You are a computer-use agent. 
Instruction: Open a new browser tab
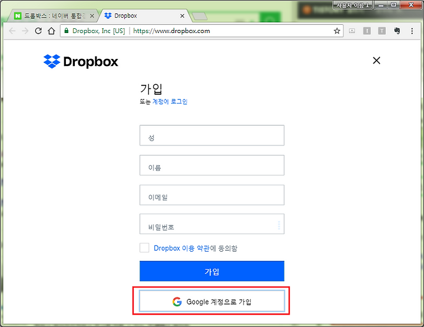(x=199, y=16)
